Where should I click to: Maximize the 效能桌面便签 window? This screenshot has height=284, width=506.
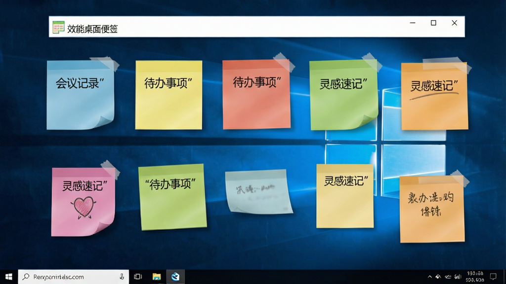click(433, 23)
